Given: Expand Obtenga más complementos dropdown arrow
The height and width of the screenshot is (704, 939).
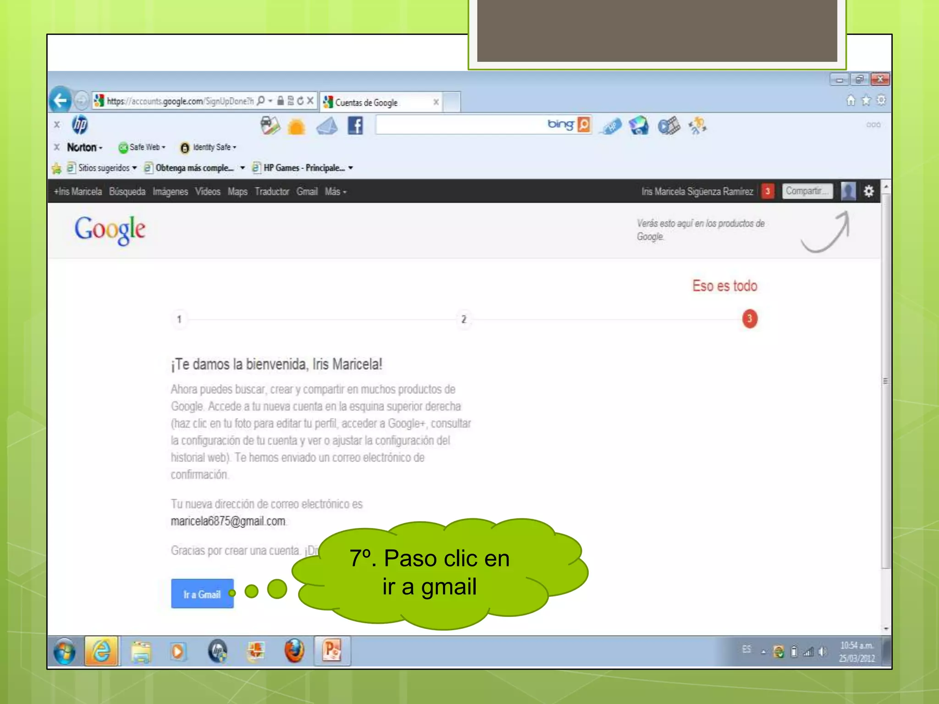Looking at the screenshot, I should 243,168.
